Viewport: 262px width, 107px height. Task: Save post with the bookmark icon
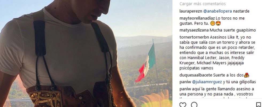click(259, 105)
